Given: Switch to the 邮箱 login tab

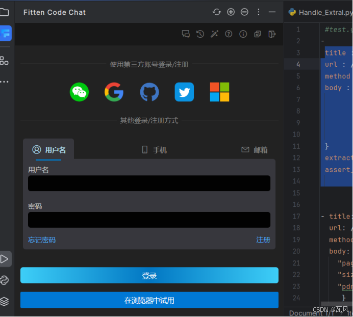Looking at the screenshot, I should 255,150.
